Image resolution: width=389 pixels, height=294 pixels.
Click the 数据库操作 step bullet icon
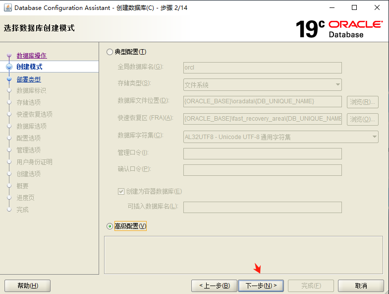tap(9, 55)
